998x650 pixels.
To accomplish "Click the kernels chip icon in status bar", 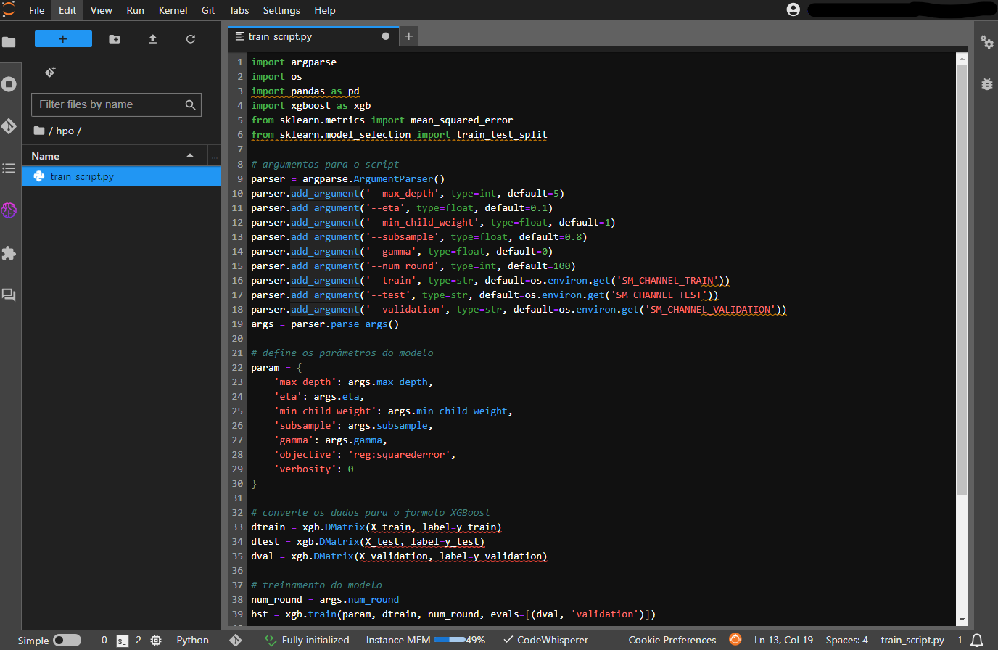I will (155, 641).
